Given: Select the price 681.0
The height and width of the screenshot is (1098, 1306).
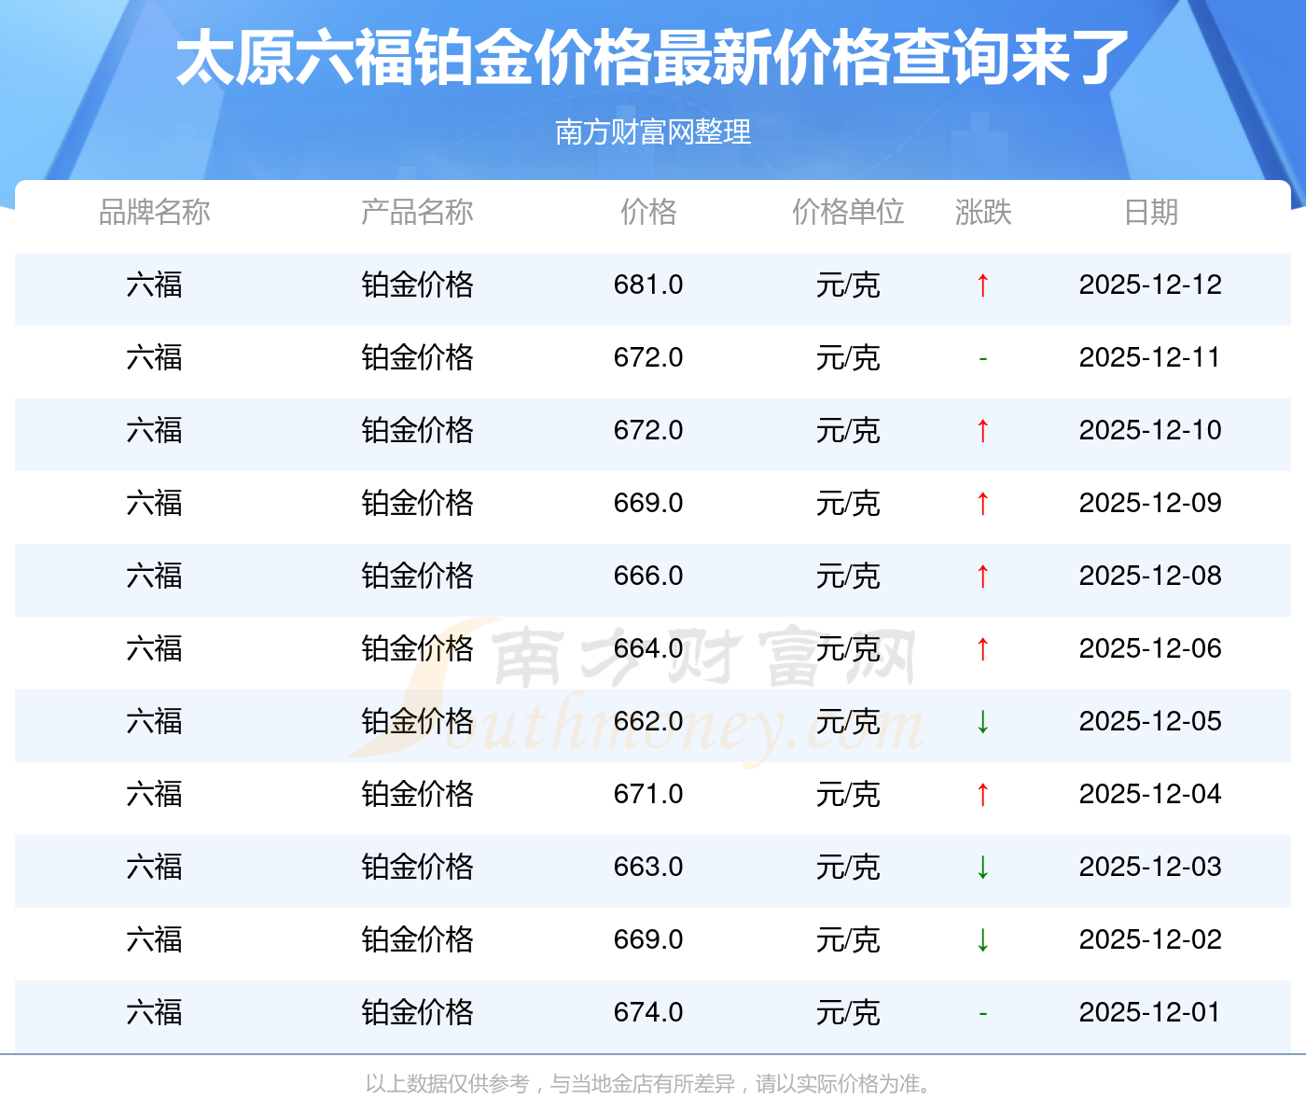Looking at the screenshot, I should click(x=648, y=285).
